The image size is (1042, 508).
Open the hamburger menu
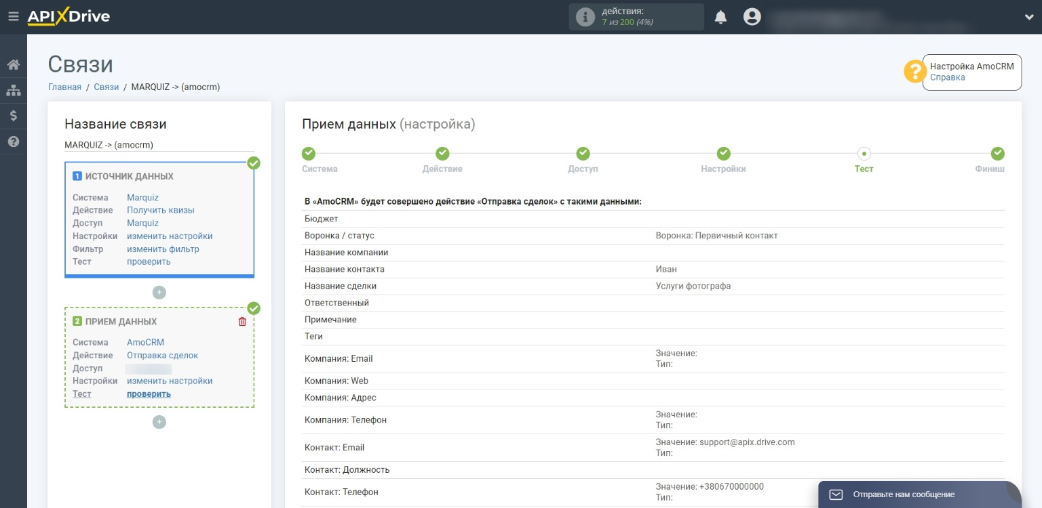coord(13,16)
